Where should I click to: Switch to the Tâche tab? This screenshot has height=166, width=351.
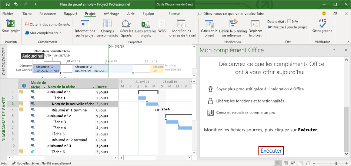click(27, 14)
